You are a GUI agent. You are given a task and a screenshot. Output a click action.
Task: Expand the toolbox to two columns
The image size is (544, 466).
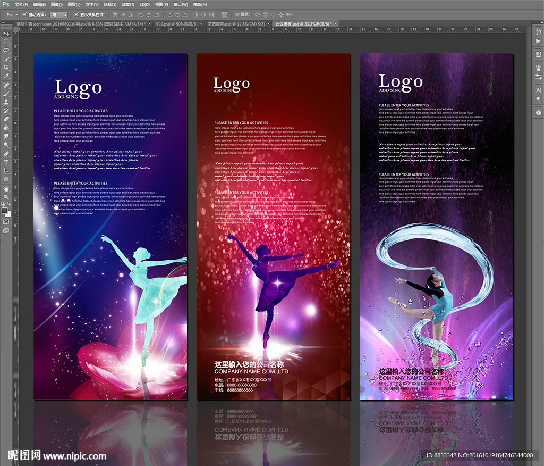point(3,22)
